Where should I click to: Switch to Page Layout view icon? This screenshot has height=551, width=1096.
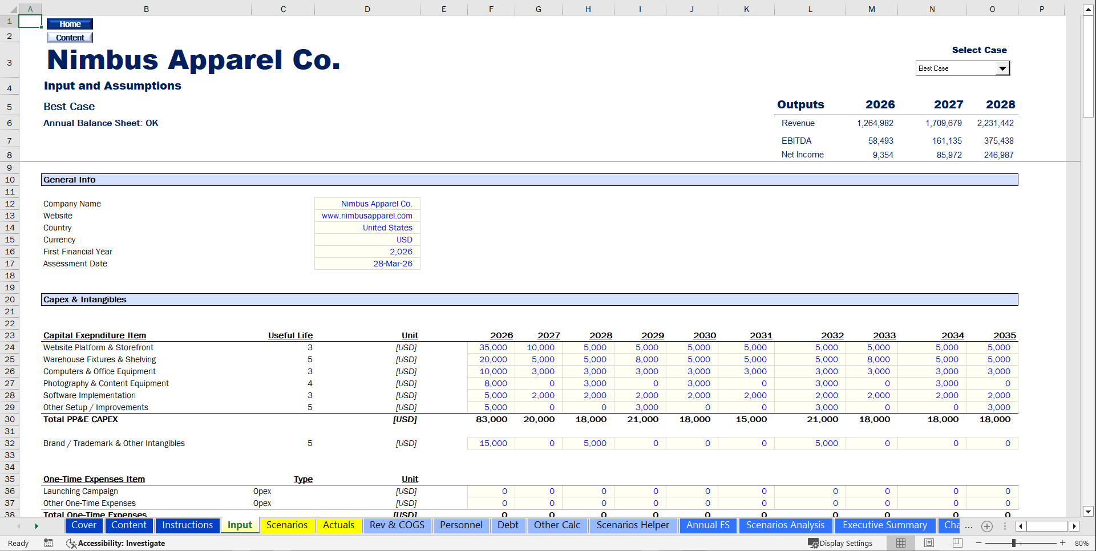pos(929,542)
